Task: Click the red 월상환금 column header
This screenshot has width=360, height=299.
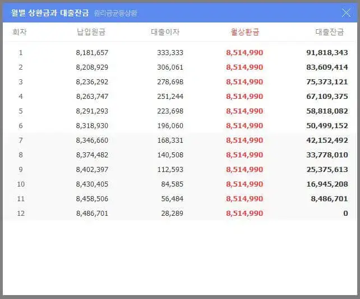Action: [x=244, y=32]
